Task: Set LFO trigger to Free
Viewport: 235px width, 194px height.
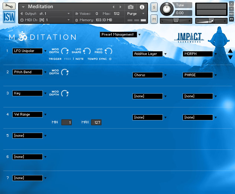Action: pyautogui.click(x=68, y=59)
